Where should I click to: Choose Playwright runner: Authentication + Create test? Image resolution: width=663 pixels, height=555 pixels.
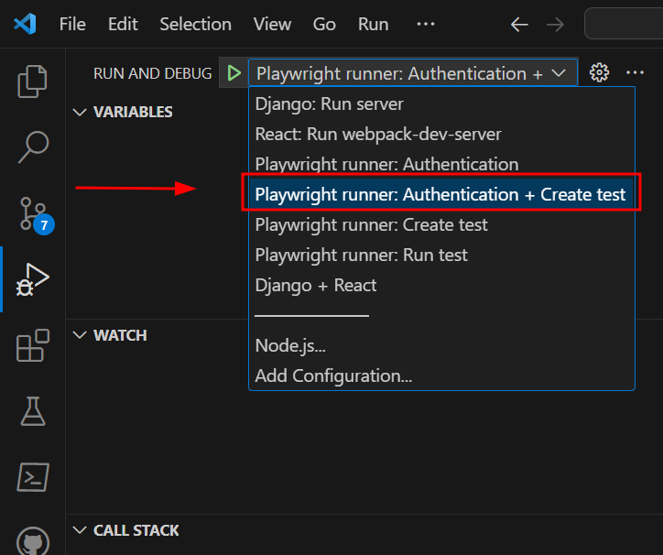(441, 194)
